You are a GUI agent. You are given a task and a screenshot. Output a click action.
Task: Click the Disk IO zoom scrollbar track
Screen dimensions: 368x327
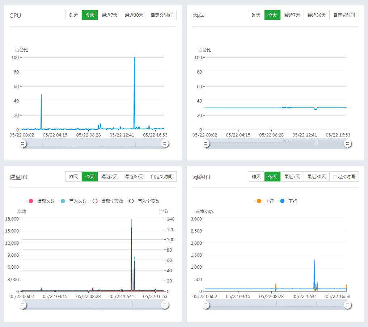(x=94, y=305)
